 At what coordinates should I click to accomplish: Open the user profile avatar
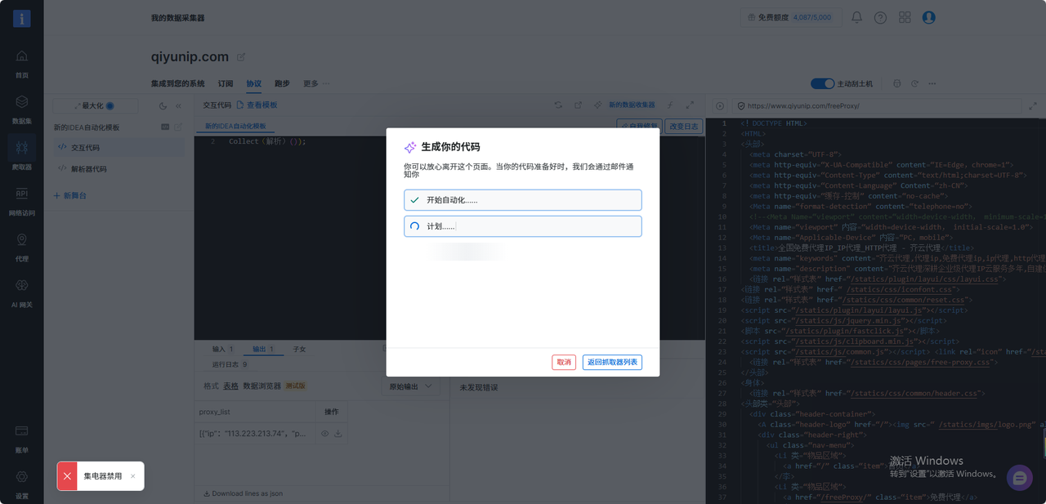[x=928, y=17]
